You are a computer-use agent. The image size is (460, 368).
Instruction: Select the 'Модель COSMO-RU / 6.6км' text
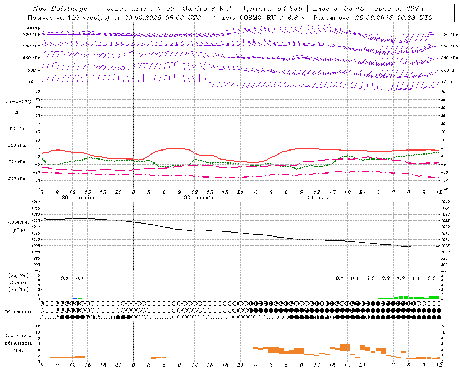tap(259, 18)
